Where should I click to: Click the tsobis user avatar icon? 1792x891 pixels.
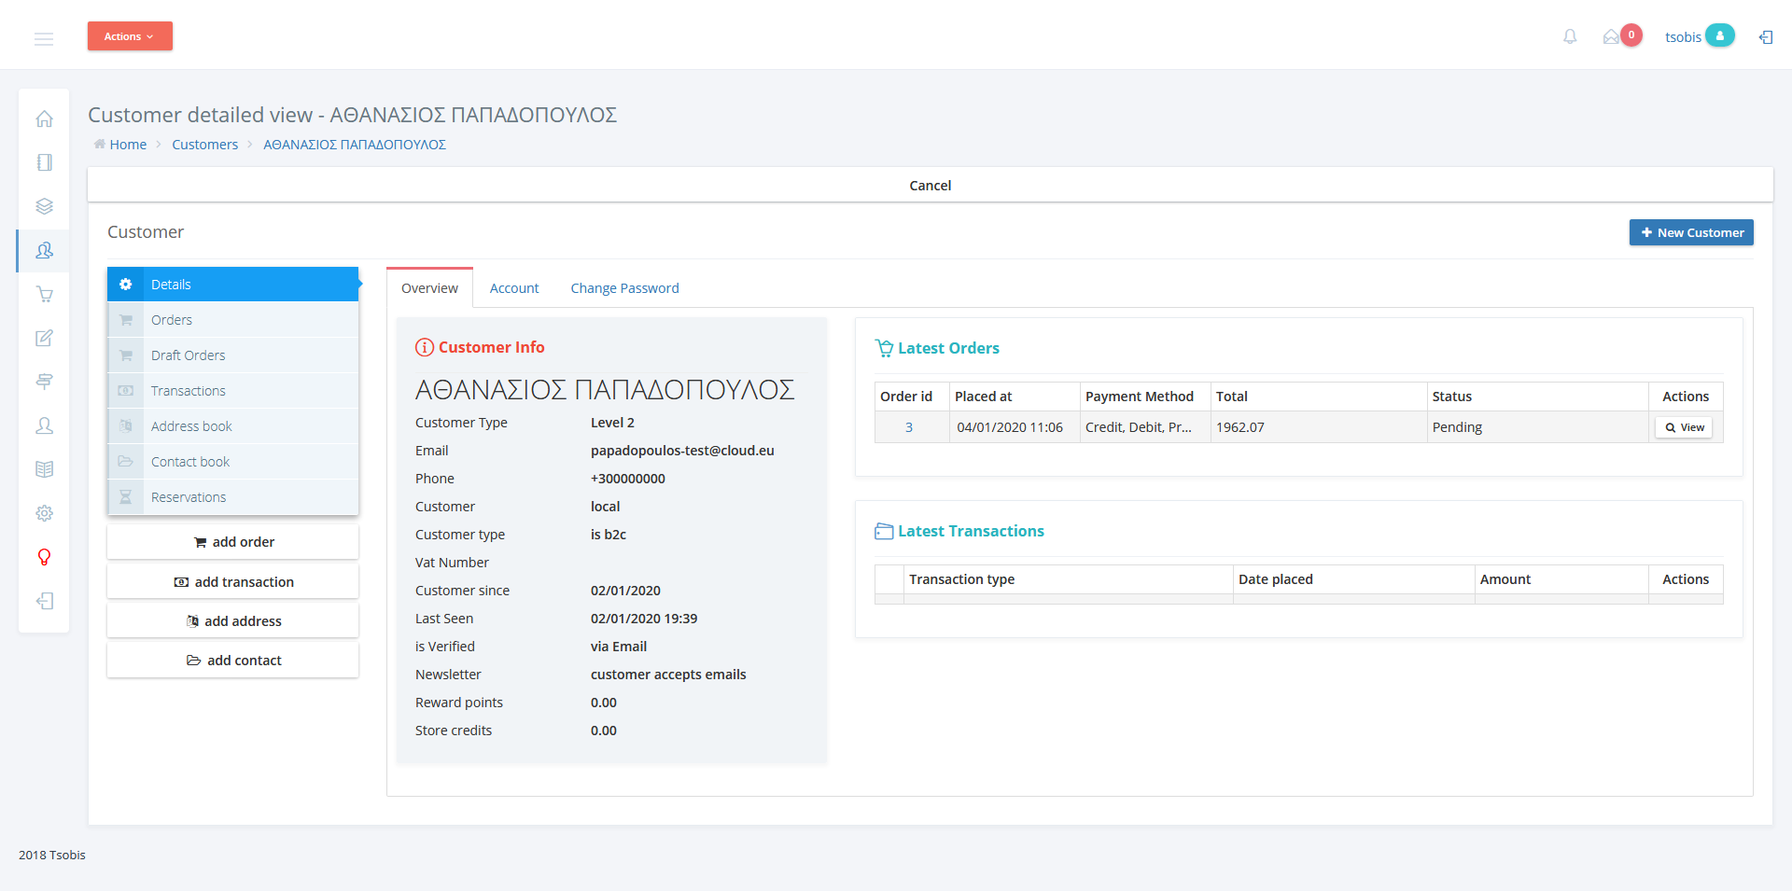point(1719,35)
